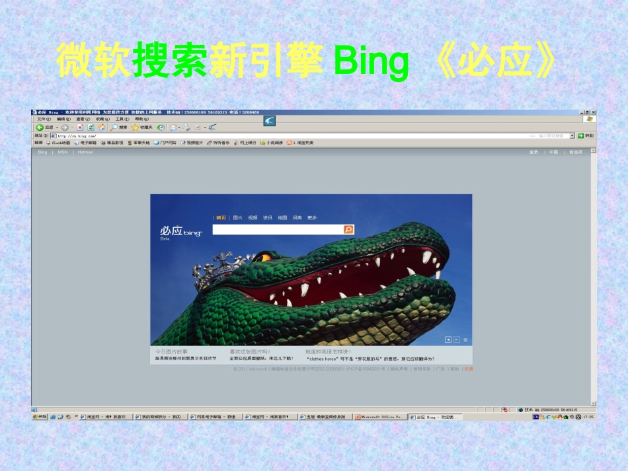This screenshot has height=471, width=628.
Task: Click the blue bird icon in toolbar
Action: click(213, 127)
